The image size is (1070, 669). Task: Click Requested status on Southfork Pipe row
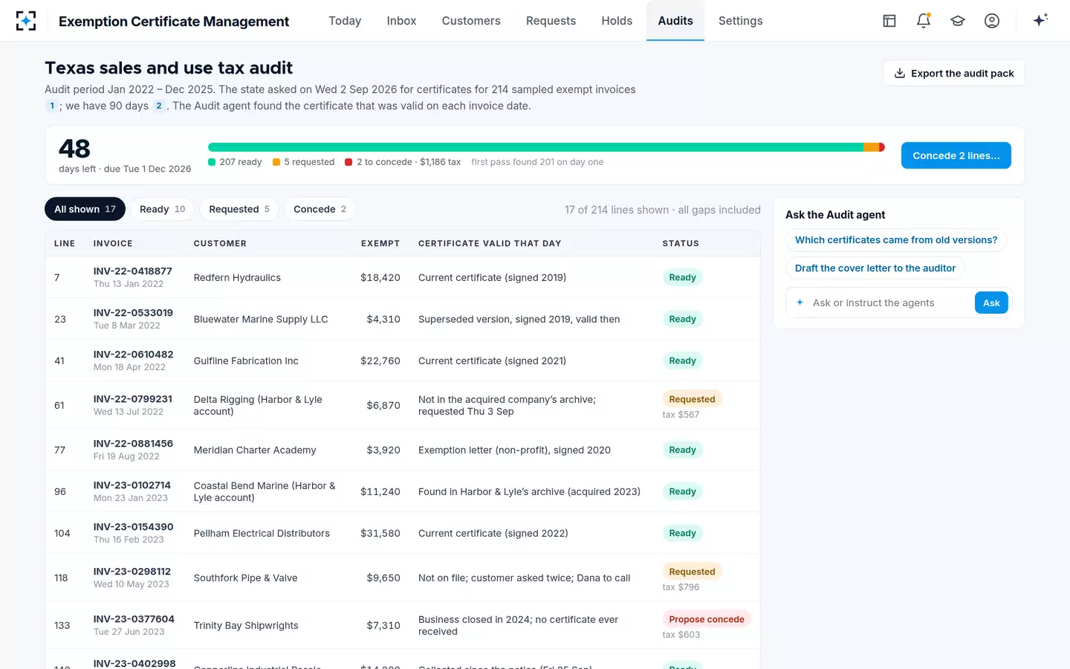pos(692,572)
